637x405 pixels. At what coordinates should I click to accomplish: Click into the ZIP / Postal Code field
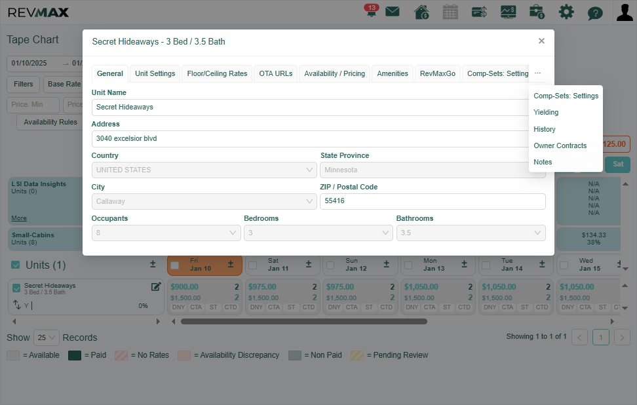pos(433,201)
